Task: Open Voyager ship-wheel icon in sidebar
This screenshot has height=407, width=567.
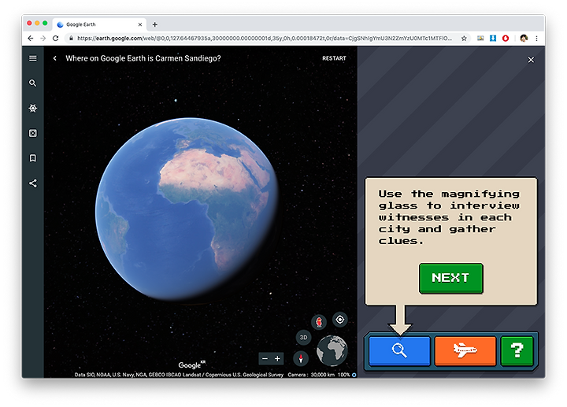Action: pyautogui.click(x=32, y=108)
